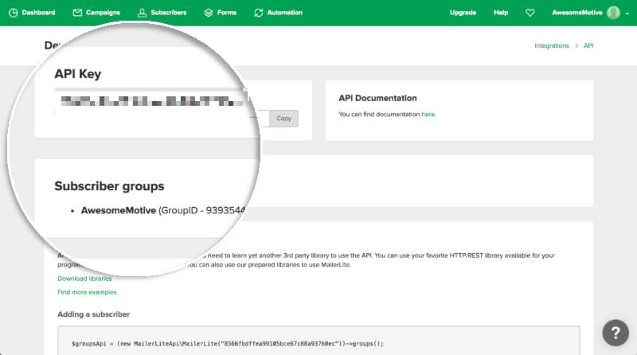Click the groupsApi code sample box
The height and width of the screenshot is (355, 637).
[x=318, y=341]
